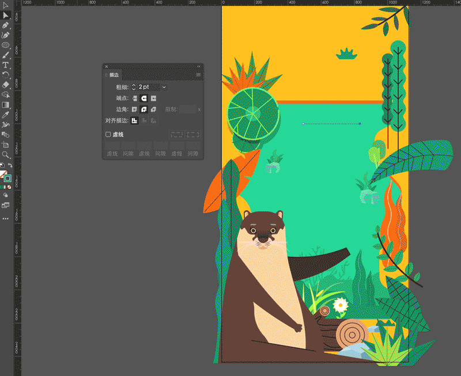Viewport: 461px width, 376px height.
Task: Click the green round leaf shape
Action: (254, 113)
